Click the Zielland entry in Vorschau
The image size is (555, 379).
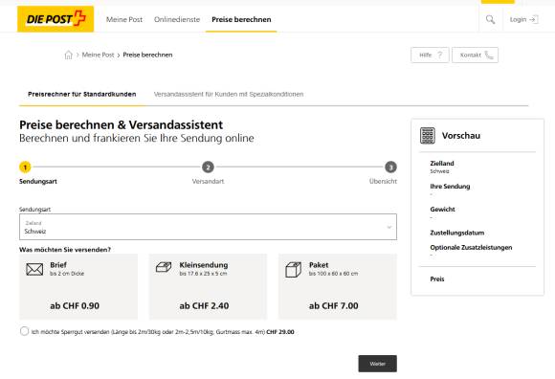[442, 167]
